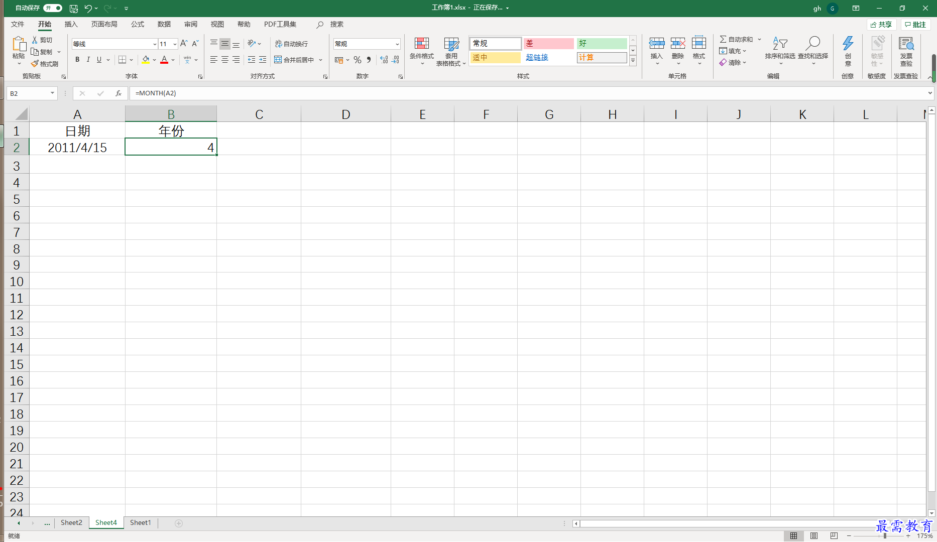Click the Align right icon
The height and width of the screenshot is (542, 937).
[236, 60]
